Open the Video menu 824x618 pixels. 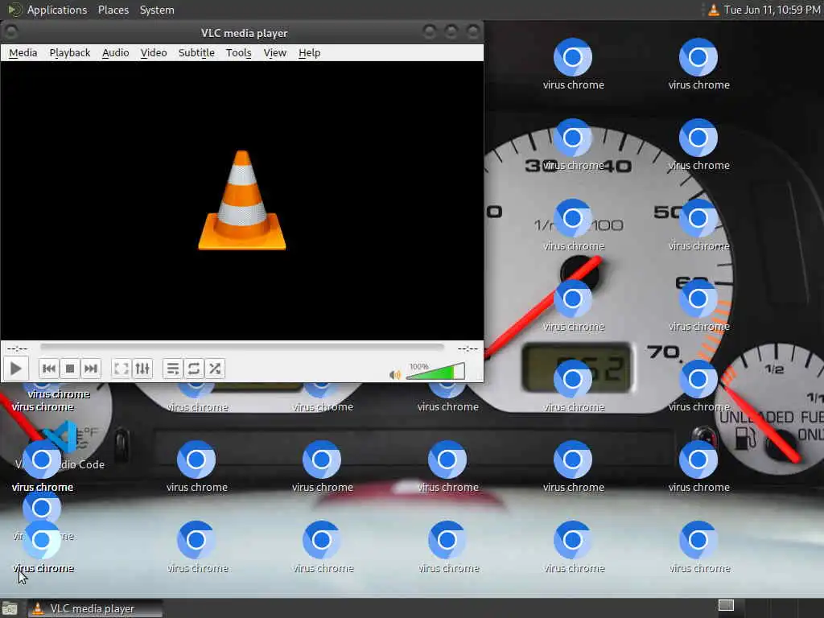154,52
